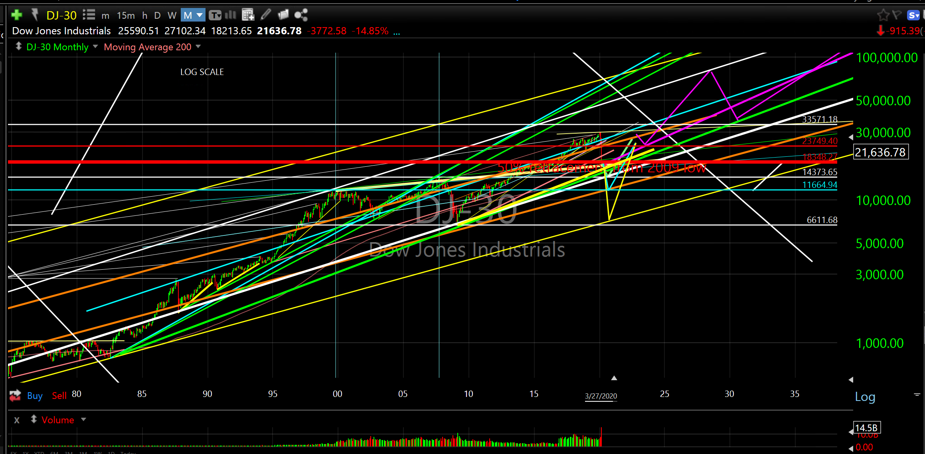This screenshot has width=925, height=454.
Task: Toggle the flag icon near the star
Action: click(897, 15)
